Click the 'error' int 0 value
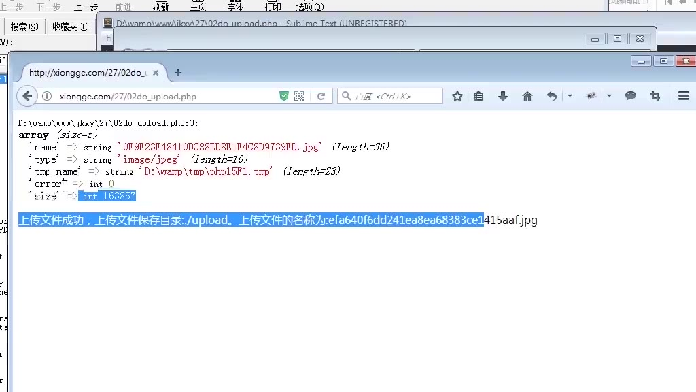Viewport: 696px width, 392px height. (102, 184)
